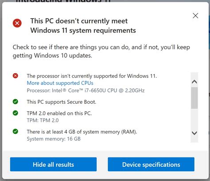The image size is (210, 181).
Task: Open More about supported CPUs link
Action: click(60, 83)
